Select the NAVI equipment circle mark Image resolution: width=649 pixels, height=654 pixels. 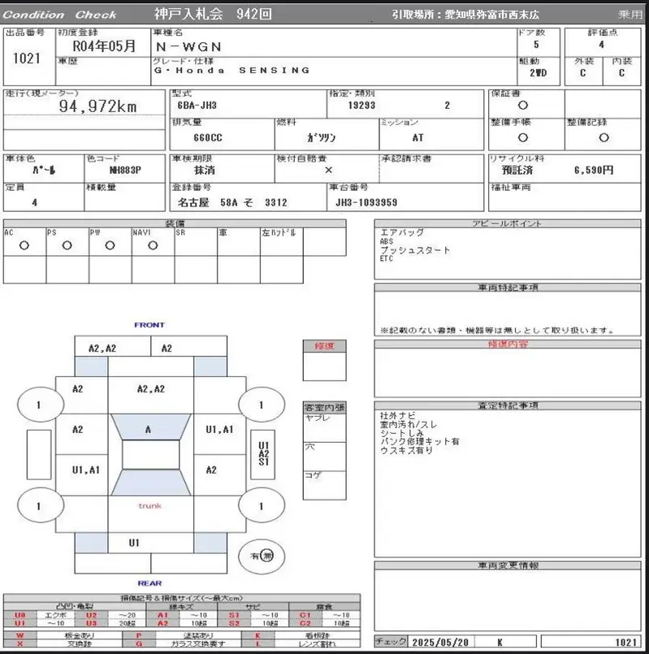pos(153,245)
